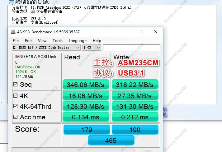Toggle the 4K test checkbox

tap(16, 96)
